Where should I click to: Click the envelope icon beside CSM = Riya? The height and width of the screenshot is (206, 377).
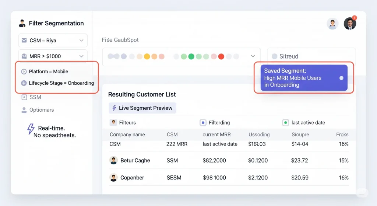click(24, 41)
